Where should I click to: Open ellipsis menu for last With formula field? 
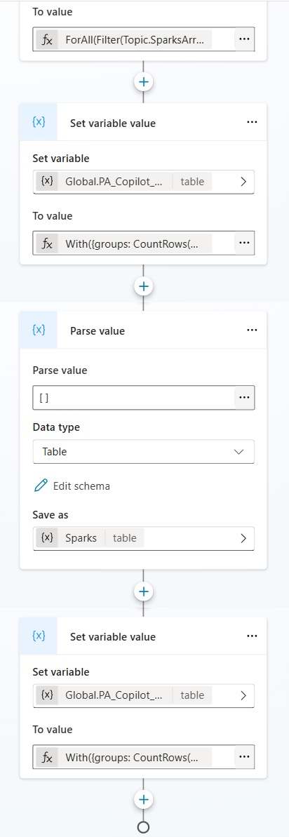(x=244, y=757)
